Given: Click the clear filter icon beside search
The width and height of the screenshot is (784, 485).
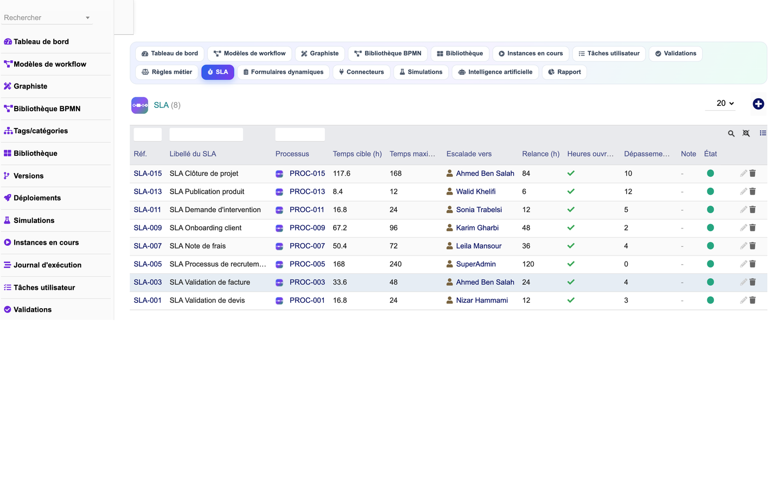Looking at the screenshot, I should [746, 133].
